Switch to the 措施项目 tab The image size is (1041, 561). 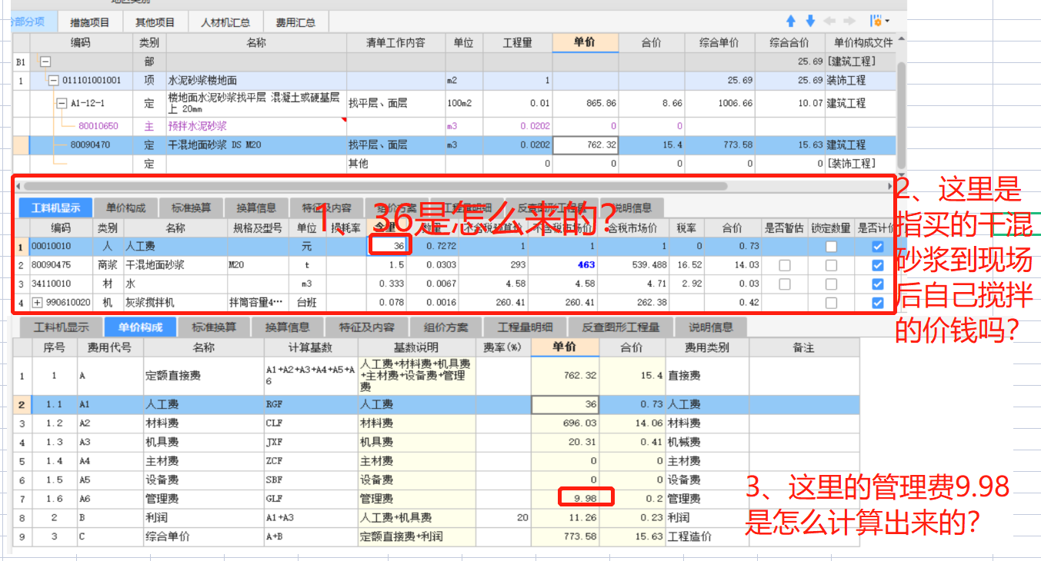coord(89,22)
